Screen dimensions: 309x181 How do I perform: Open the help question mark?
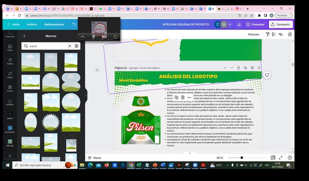290,158
